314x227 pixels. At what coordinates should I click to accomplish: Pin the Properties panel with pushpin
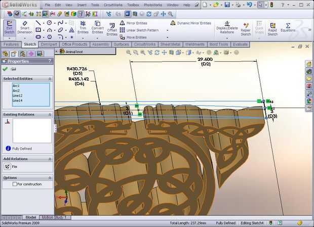point(13,69)
